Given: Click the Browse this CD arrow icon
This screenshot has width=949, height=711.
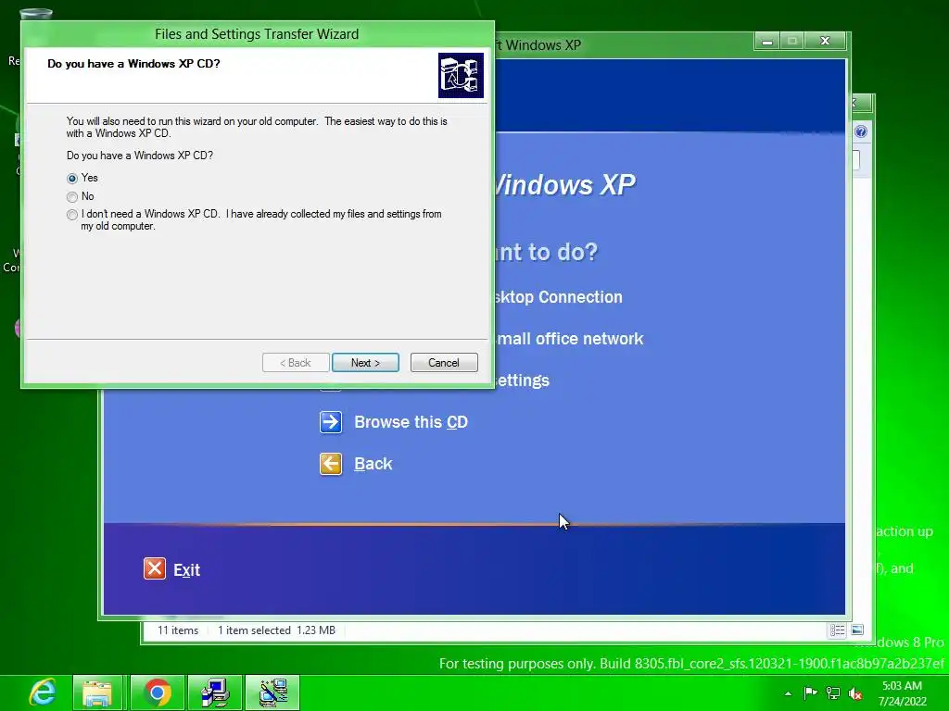Looking at the screenshot, I should pos(331,422).
